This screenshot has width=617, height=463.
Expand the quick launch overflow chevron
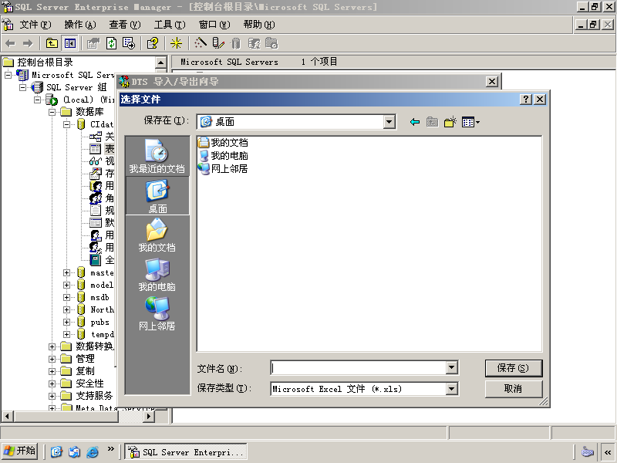coord(111,449)
